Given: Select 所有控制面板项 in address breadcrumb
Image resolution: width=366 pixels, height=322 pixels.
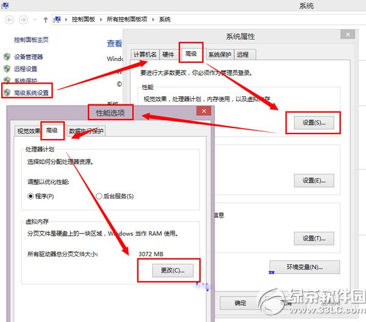Looking at the screenshot, I should click(x=127, y=20).
